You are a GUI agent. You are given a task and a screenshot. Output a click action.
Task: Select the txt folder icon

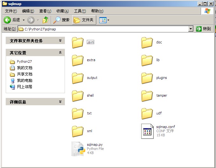tap(78, 113)
